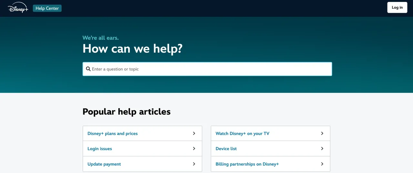Click the 'How can we help?' heading
The width and height of the screenshot is (413, 173).
[133, 49]
